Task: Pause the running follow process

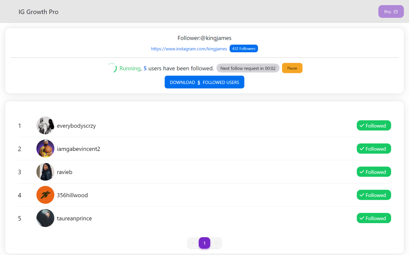Action: [x=292, y=68]
